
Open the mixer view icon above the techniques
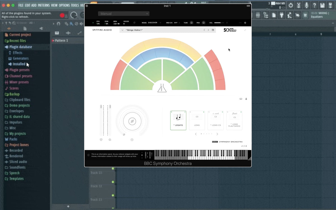(x=241, y=99)
